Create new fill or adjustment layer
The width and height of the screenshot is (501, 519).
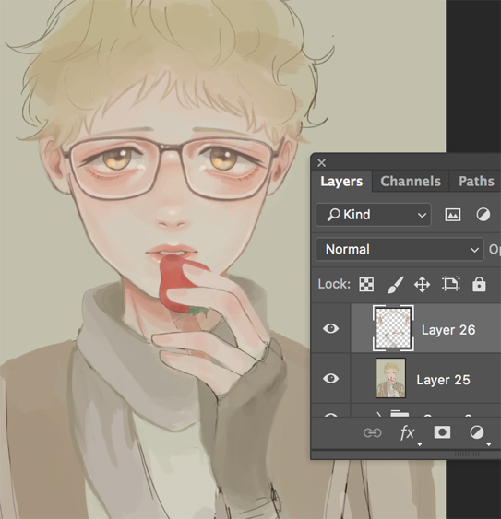click(x=477, y=432)
